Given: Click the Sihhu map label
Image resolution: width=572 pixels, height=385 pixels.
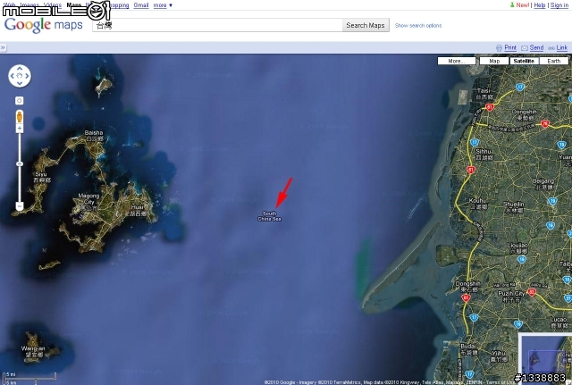Looking at the screenshot, I should 484,155.
